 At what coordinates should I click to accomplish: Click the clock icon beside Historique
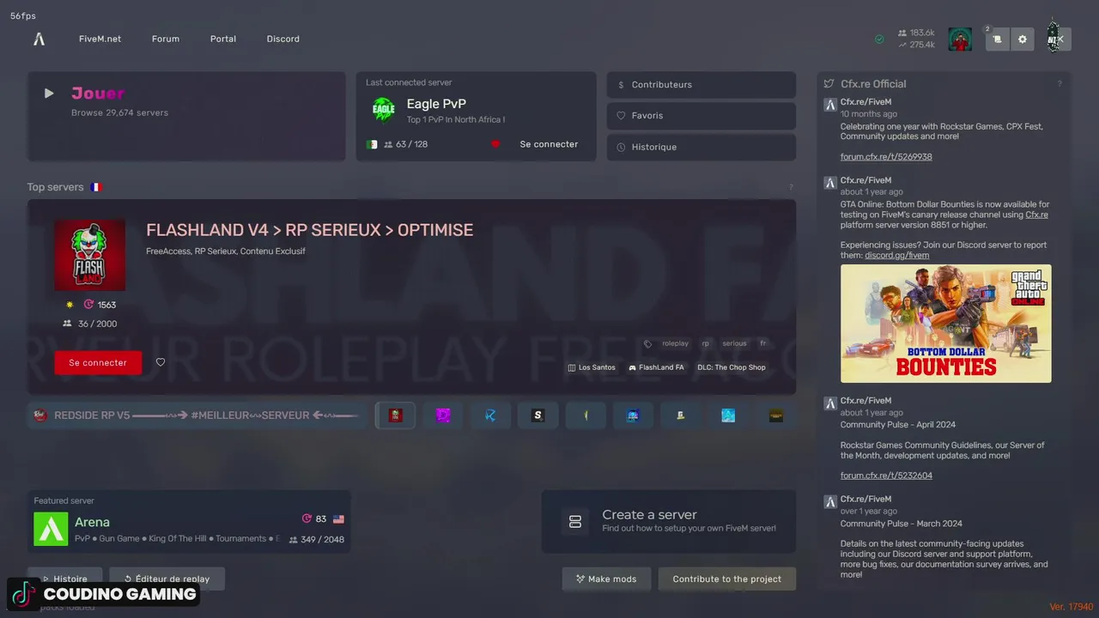[x=621, y=147]
